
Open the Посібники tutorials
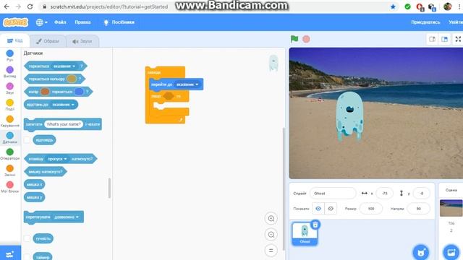click(119, 22)
